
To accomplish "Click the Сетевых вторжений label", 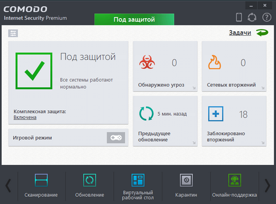I will 231,85.
